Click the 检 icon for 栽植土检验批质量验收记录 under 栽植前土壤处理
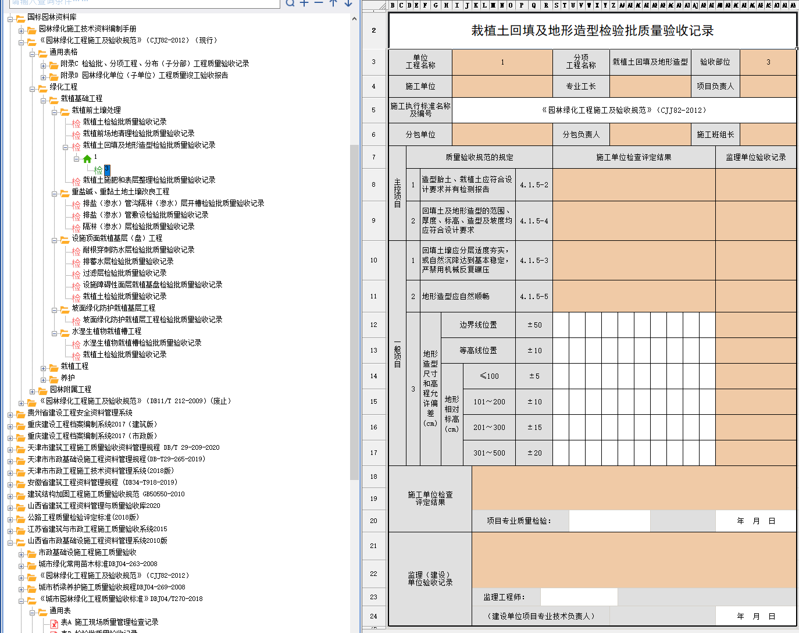This screenshot has height=633, width=799. coord(76,123)
